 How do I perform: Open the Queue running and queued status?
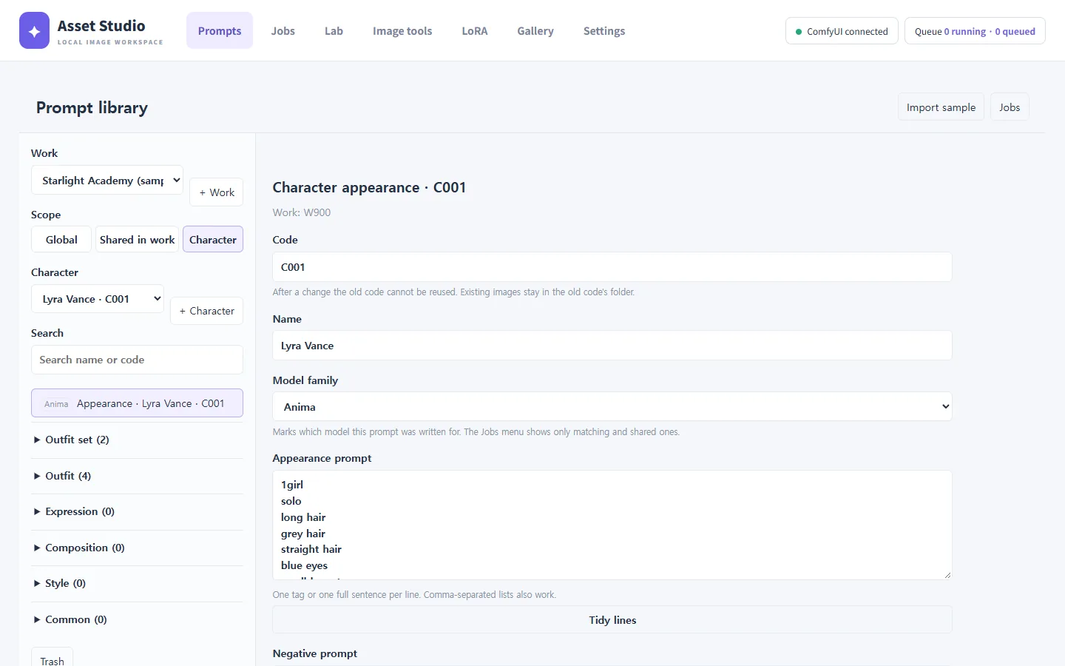pos(975,31)
